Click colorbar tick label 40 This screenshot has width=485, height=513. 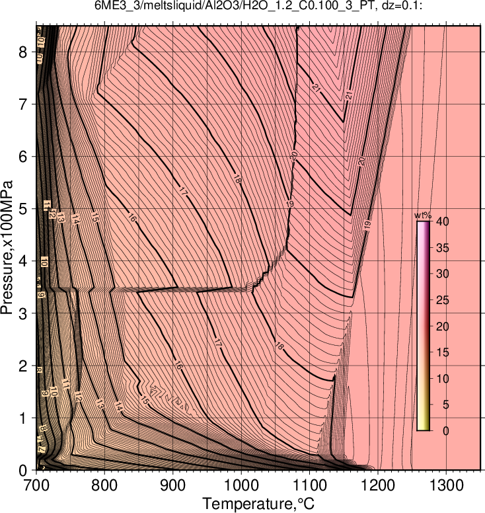coord(442,221)
